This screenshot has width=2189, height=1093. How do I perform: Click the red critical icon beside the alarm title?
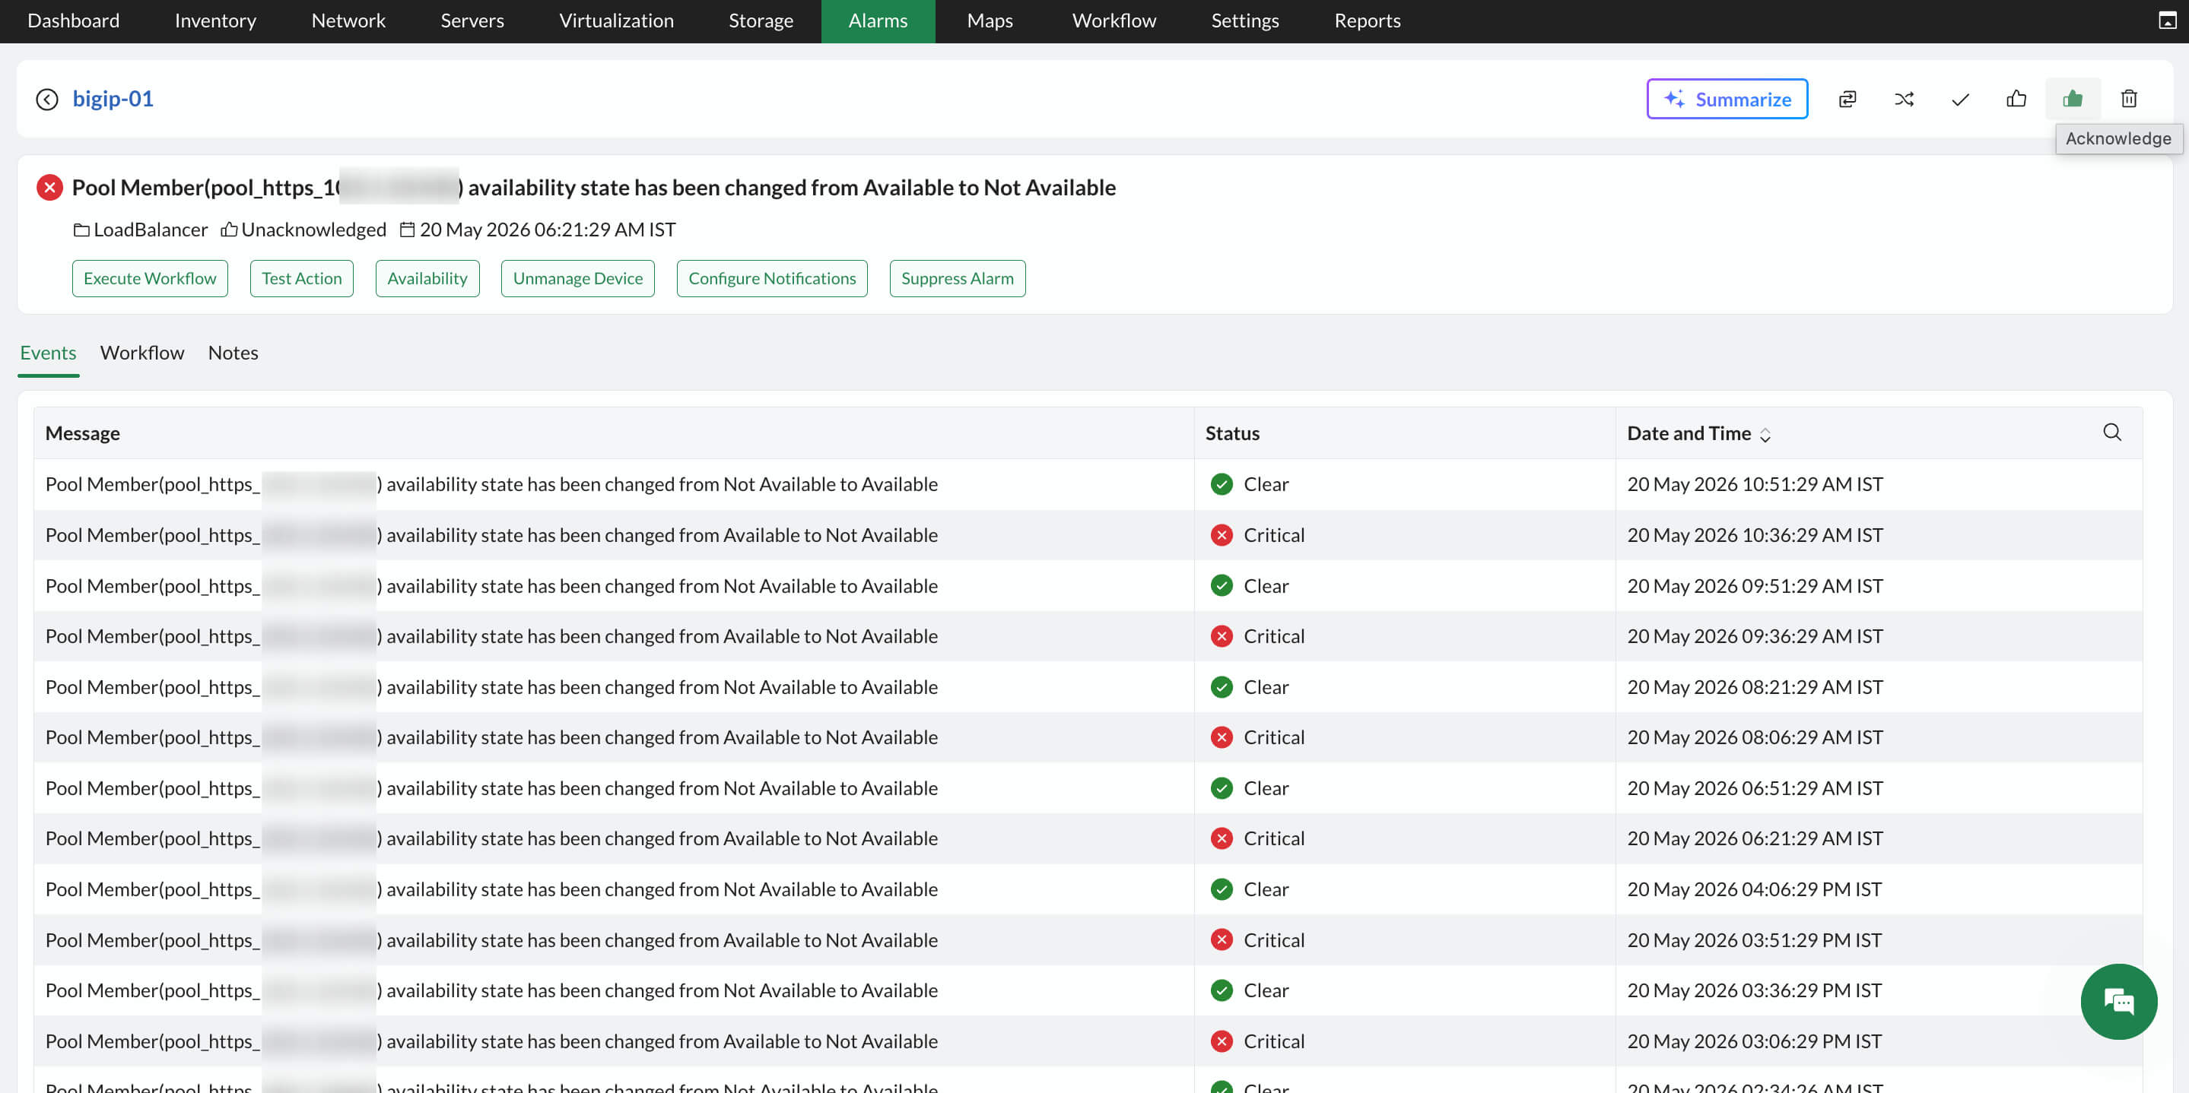point(49,187)
